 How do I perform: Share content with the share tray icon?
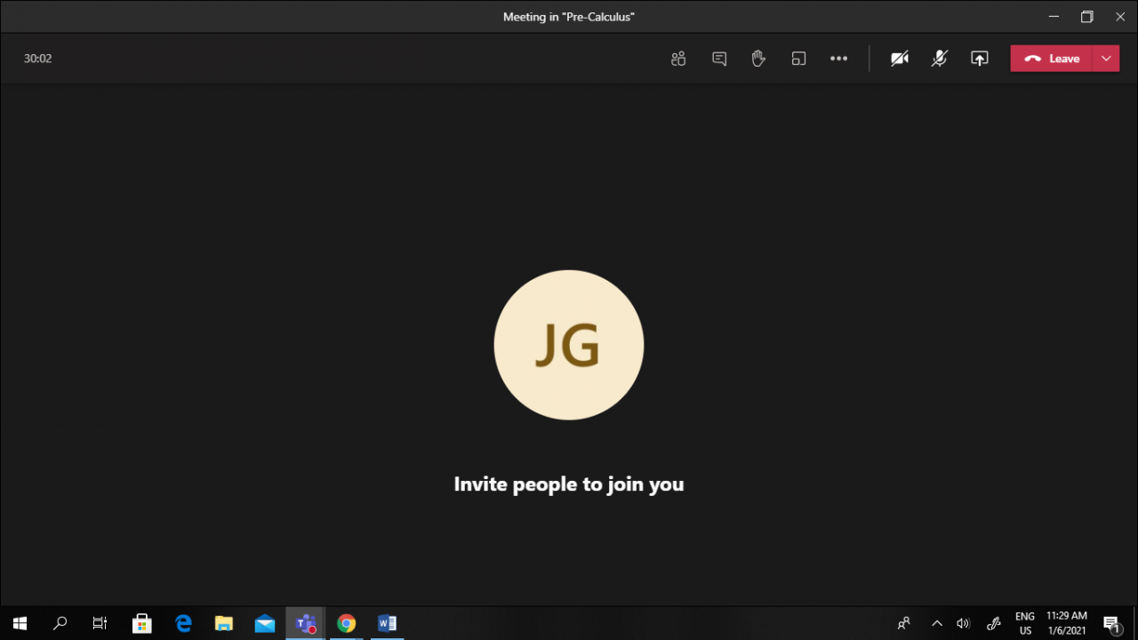tap(979, 59)
